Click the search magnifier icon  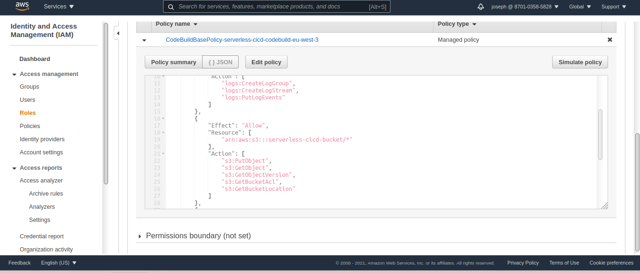click(x=171, y=7)
